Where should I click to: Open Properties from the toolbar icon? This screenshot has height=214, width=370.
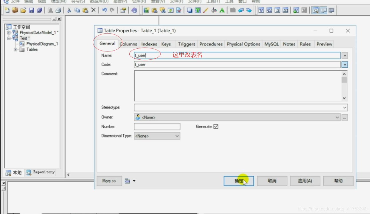pos(123,10)
